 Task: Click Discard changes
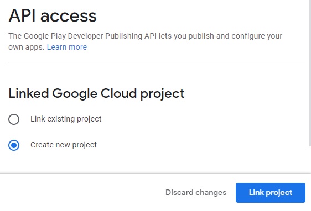pyautogui.click(x=196, y=192)
